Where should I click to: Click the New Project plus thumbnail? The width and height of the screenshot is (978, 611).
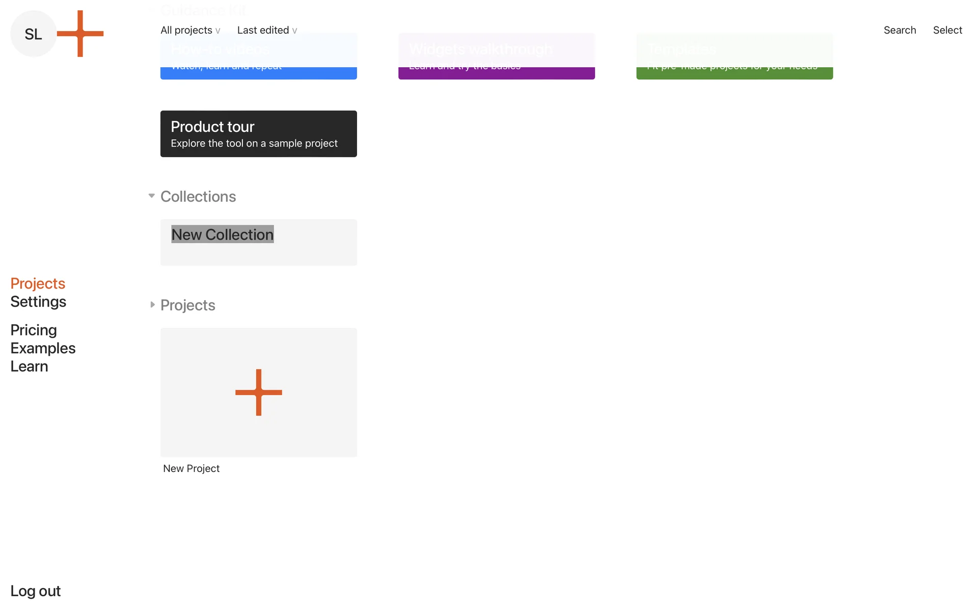258,392
